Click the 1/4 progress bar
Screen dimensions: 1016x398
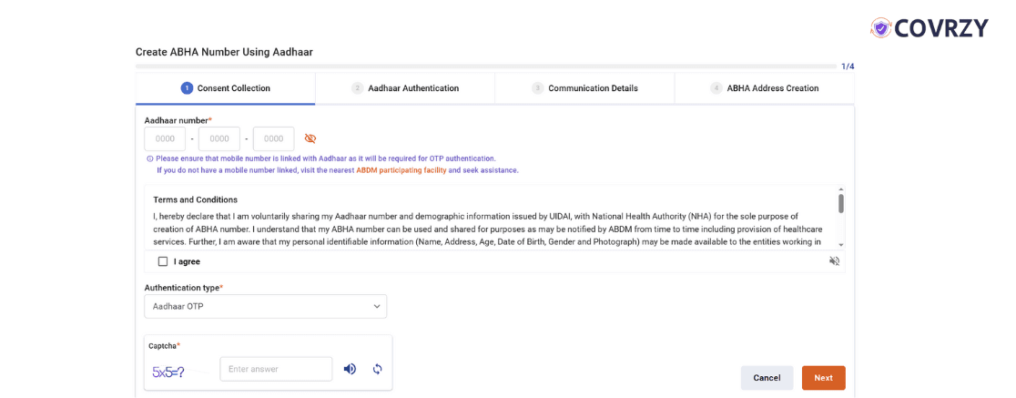pos(485,66)
